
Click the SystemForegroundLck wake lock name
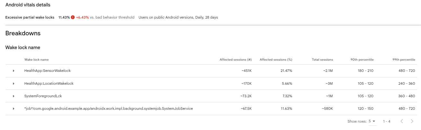43,96
